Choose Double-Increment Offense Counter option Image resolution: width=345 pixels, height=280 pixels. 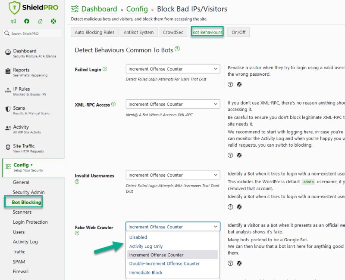click(x=173, y=264)
